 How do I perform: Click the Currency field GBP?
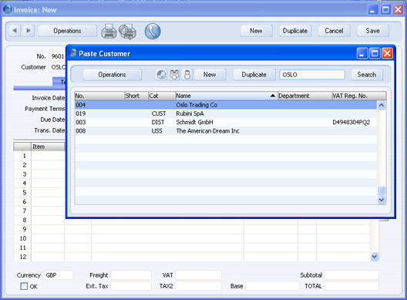58,275
